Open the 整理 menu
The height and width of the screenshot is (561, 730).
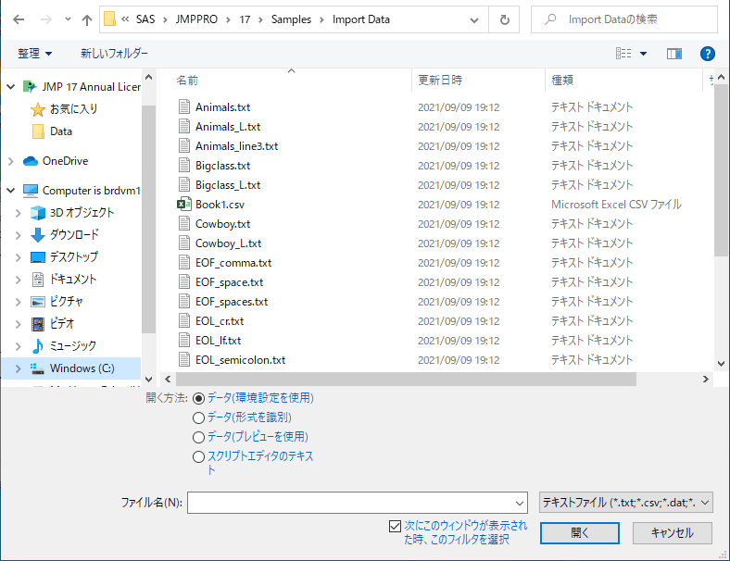coord(34,54)
